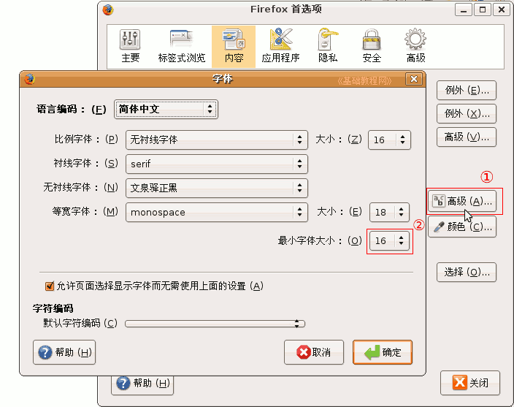Go to the 高级 (Advanced) gear tab
Image resolution: width=514 pixels, height=407 pixels.
pyautogui.click(x=415, y=47)
